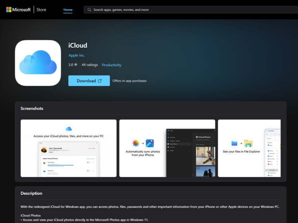Open the Store link in header
Viewport: 298px width, 223px height.
pos(41,10)
